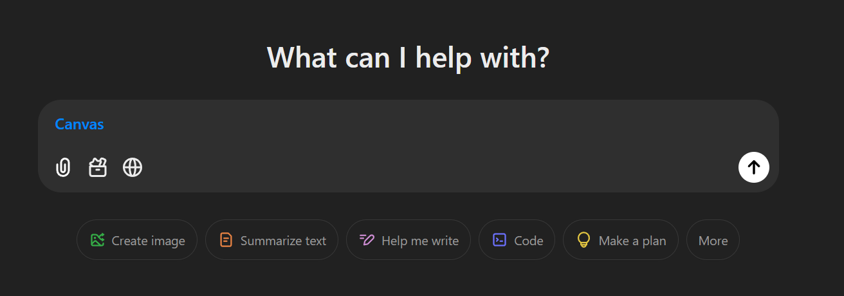Select the 'Code' suggestion label
844x296 pixels.
point(528,241)
